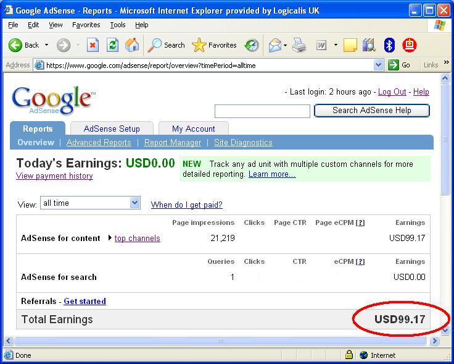Viewport: 454px width, 364px height.
Task: Select the Overview sub-tab
Action: click(36, 142)
